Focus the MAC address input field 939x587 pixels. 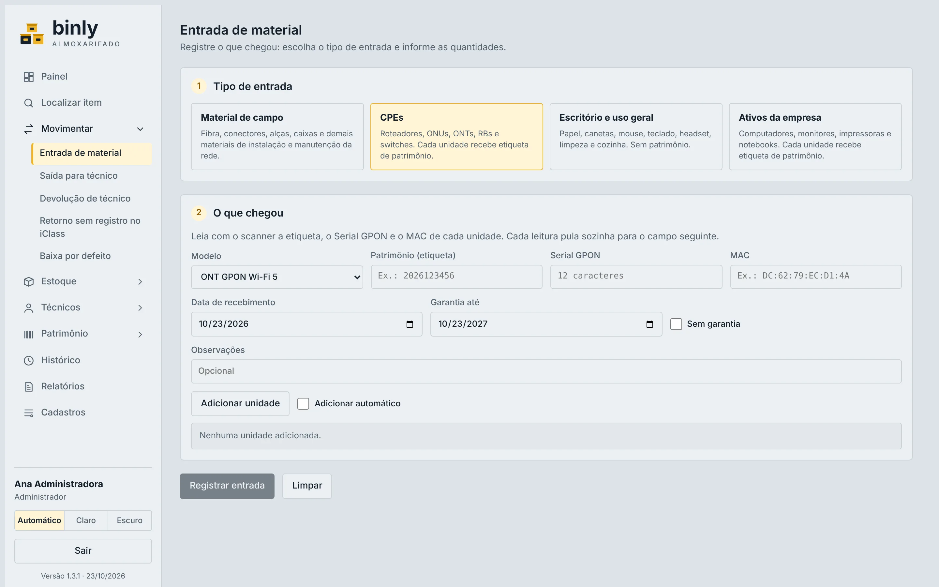816,277
